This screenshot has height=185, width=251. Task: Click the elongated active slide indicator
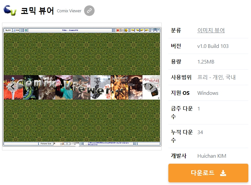[77, 146]
